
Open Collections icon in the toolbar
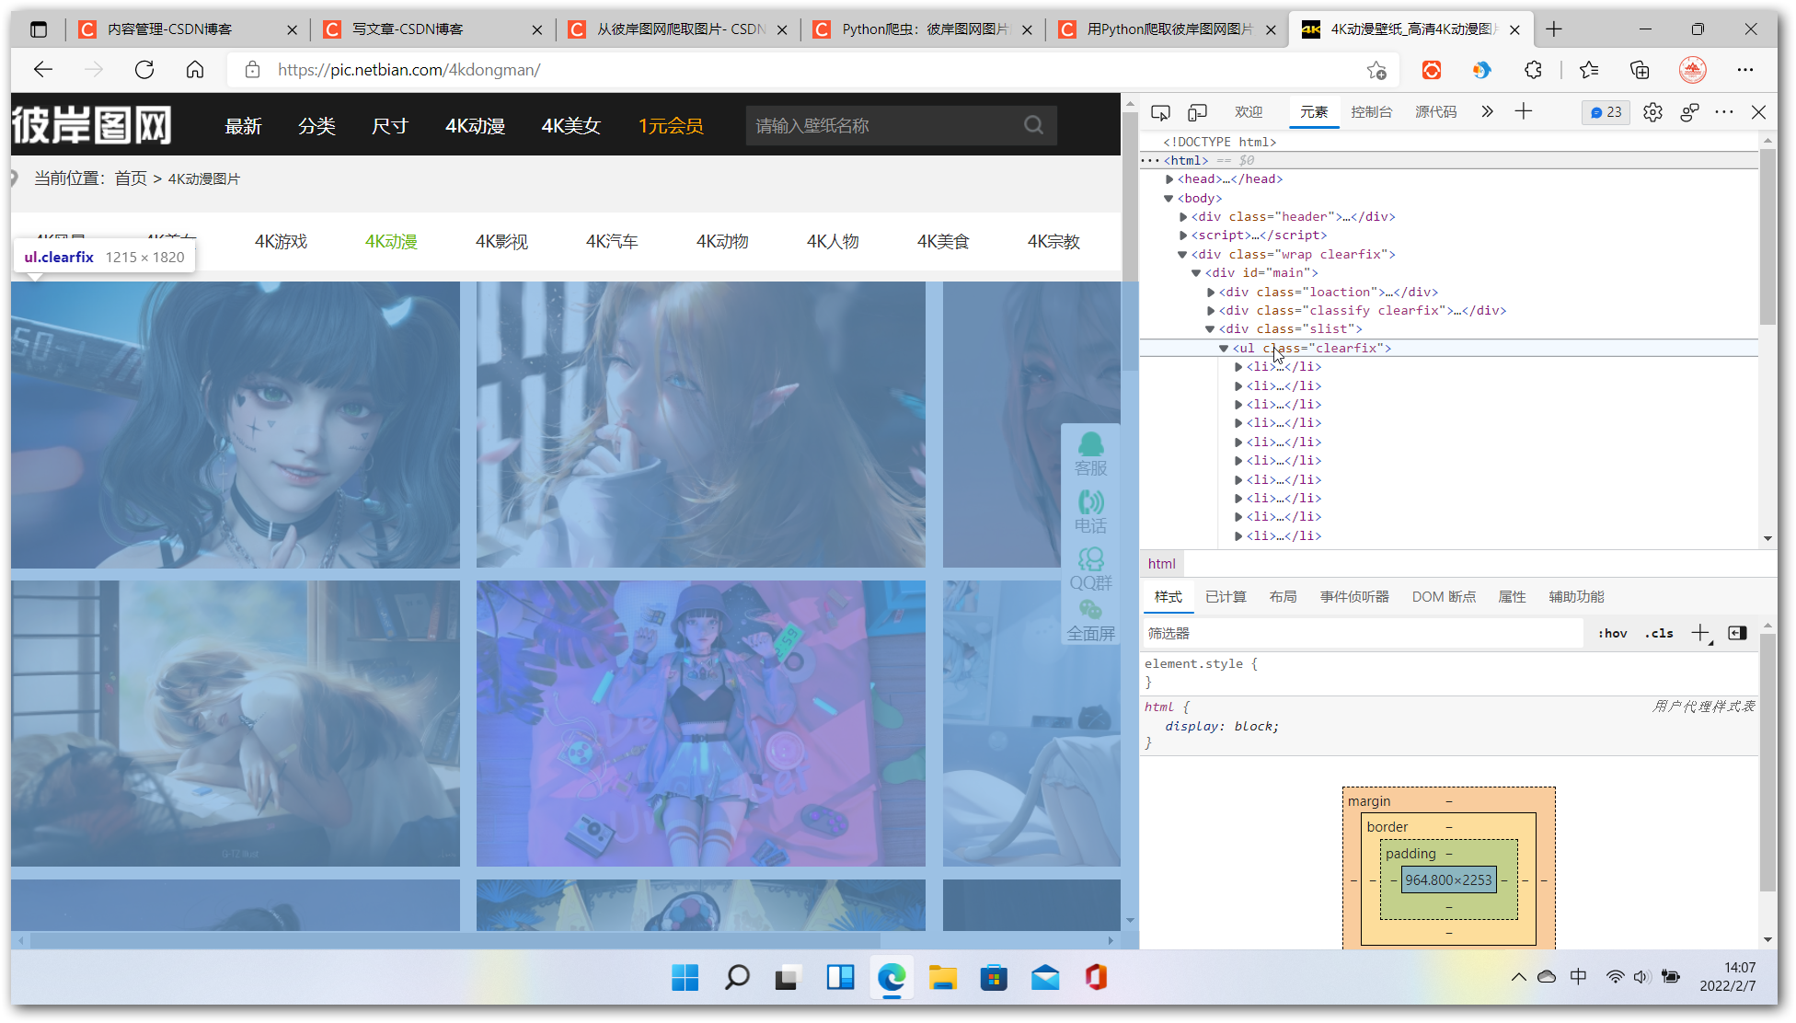pyautogui.click(x=1640, y=70)
